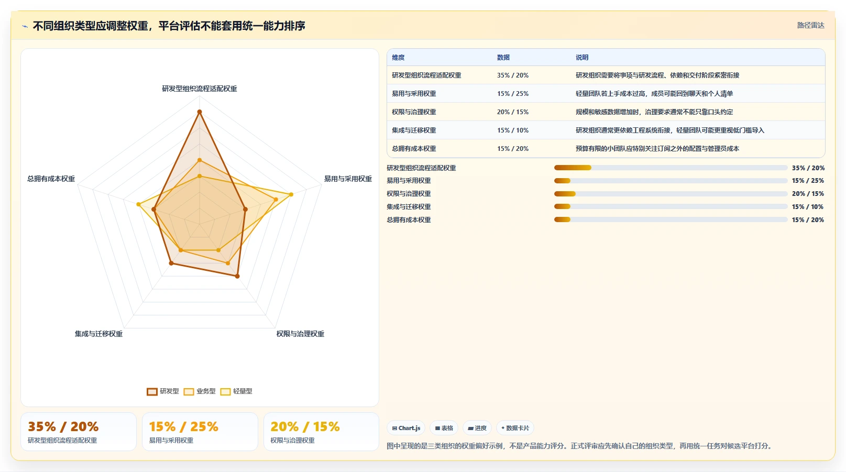Click the radar top vertex data point 研发型

199,112
